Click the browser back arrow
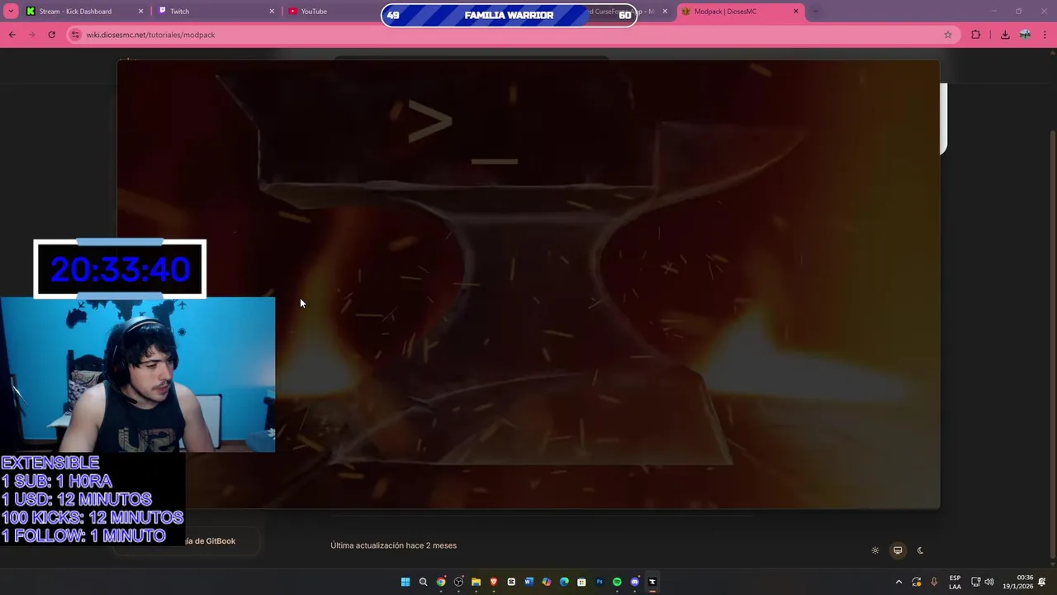 coord(12,35)
